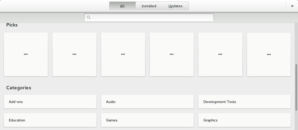Show the Updates tab
Screen dimensions: 298x130
tap(175, 6)
